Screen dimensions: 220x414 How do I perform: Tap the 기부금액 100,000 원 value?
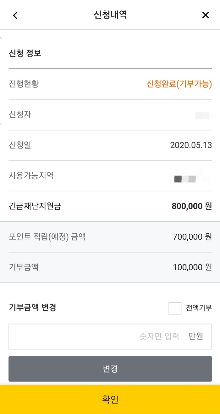tap(192, 267)
